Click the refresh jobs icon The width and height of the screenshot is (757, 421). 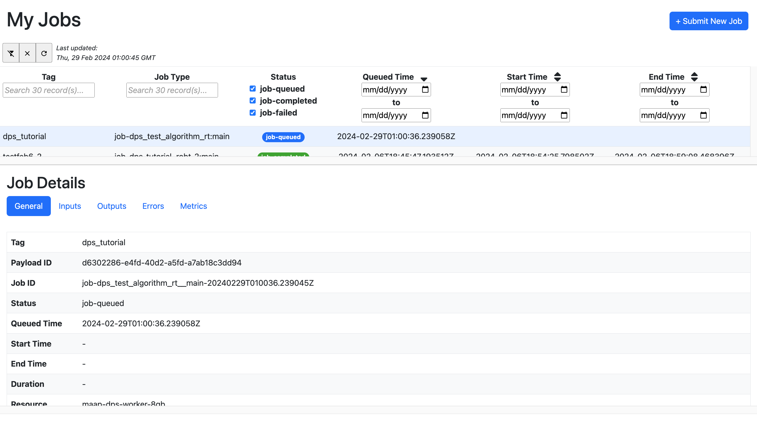[x=44, y=53]
